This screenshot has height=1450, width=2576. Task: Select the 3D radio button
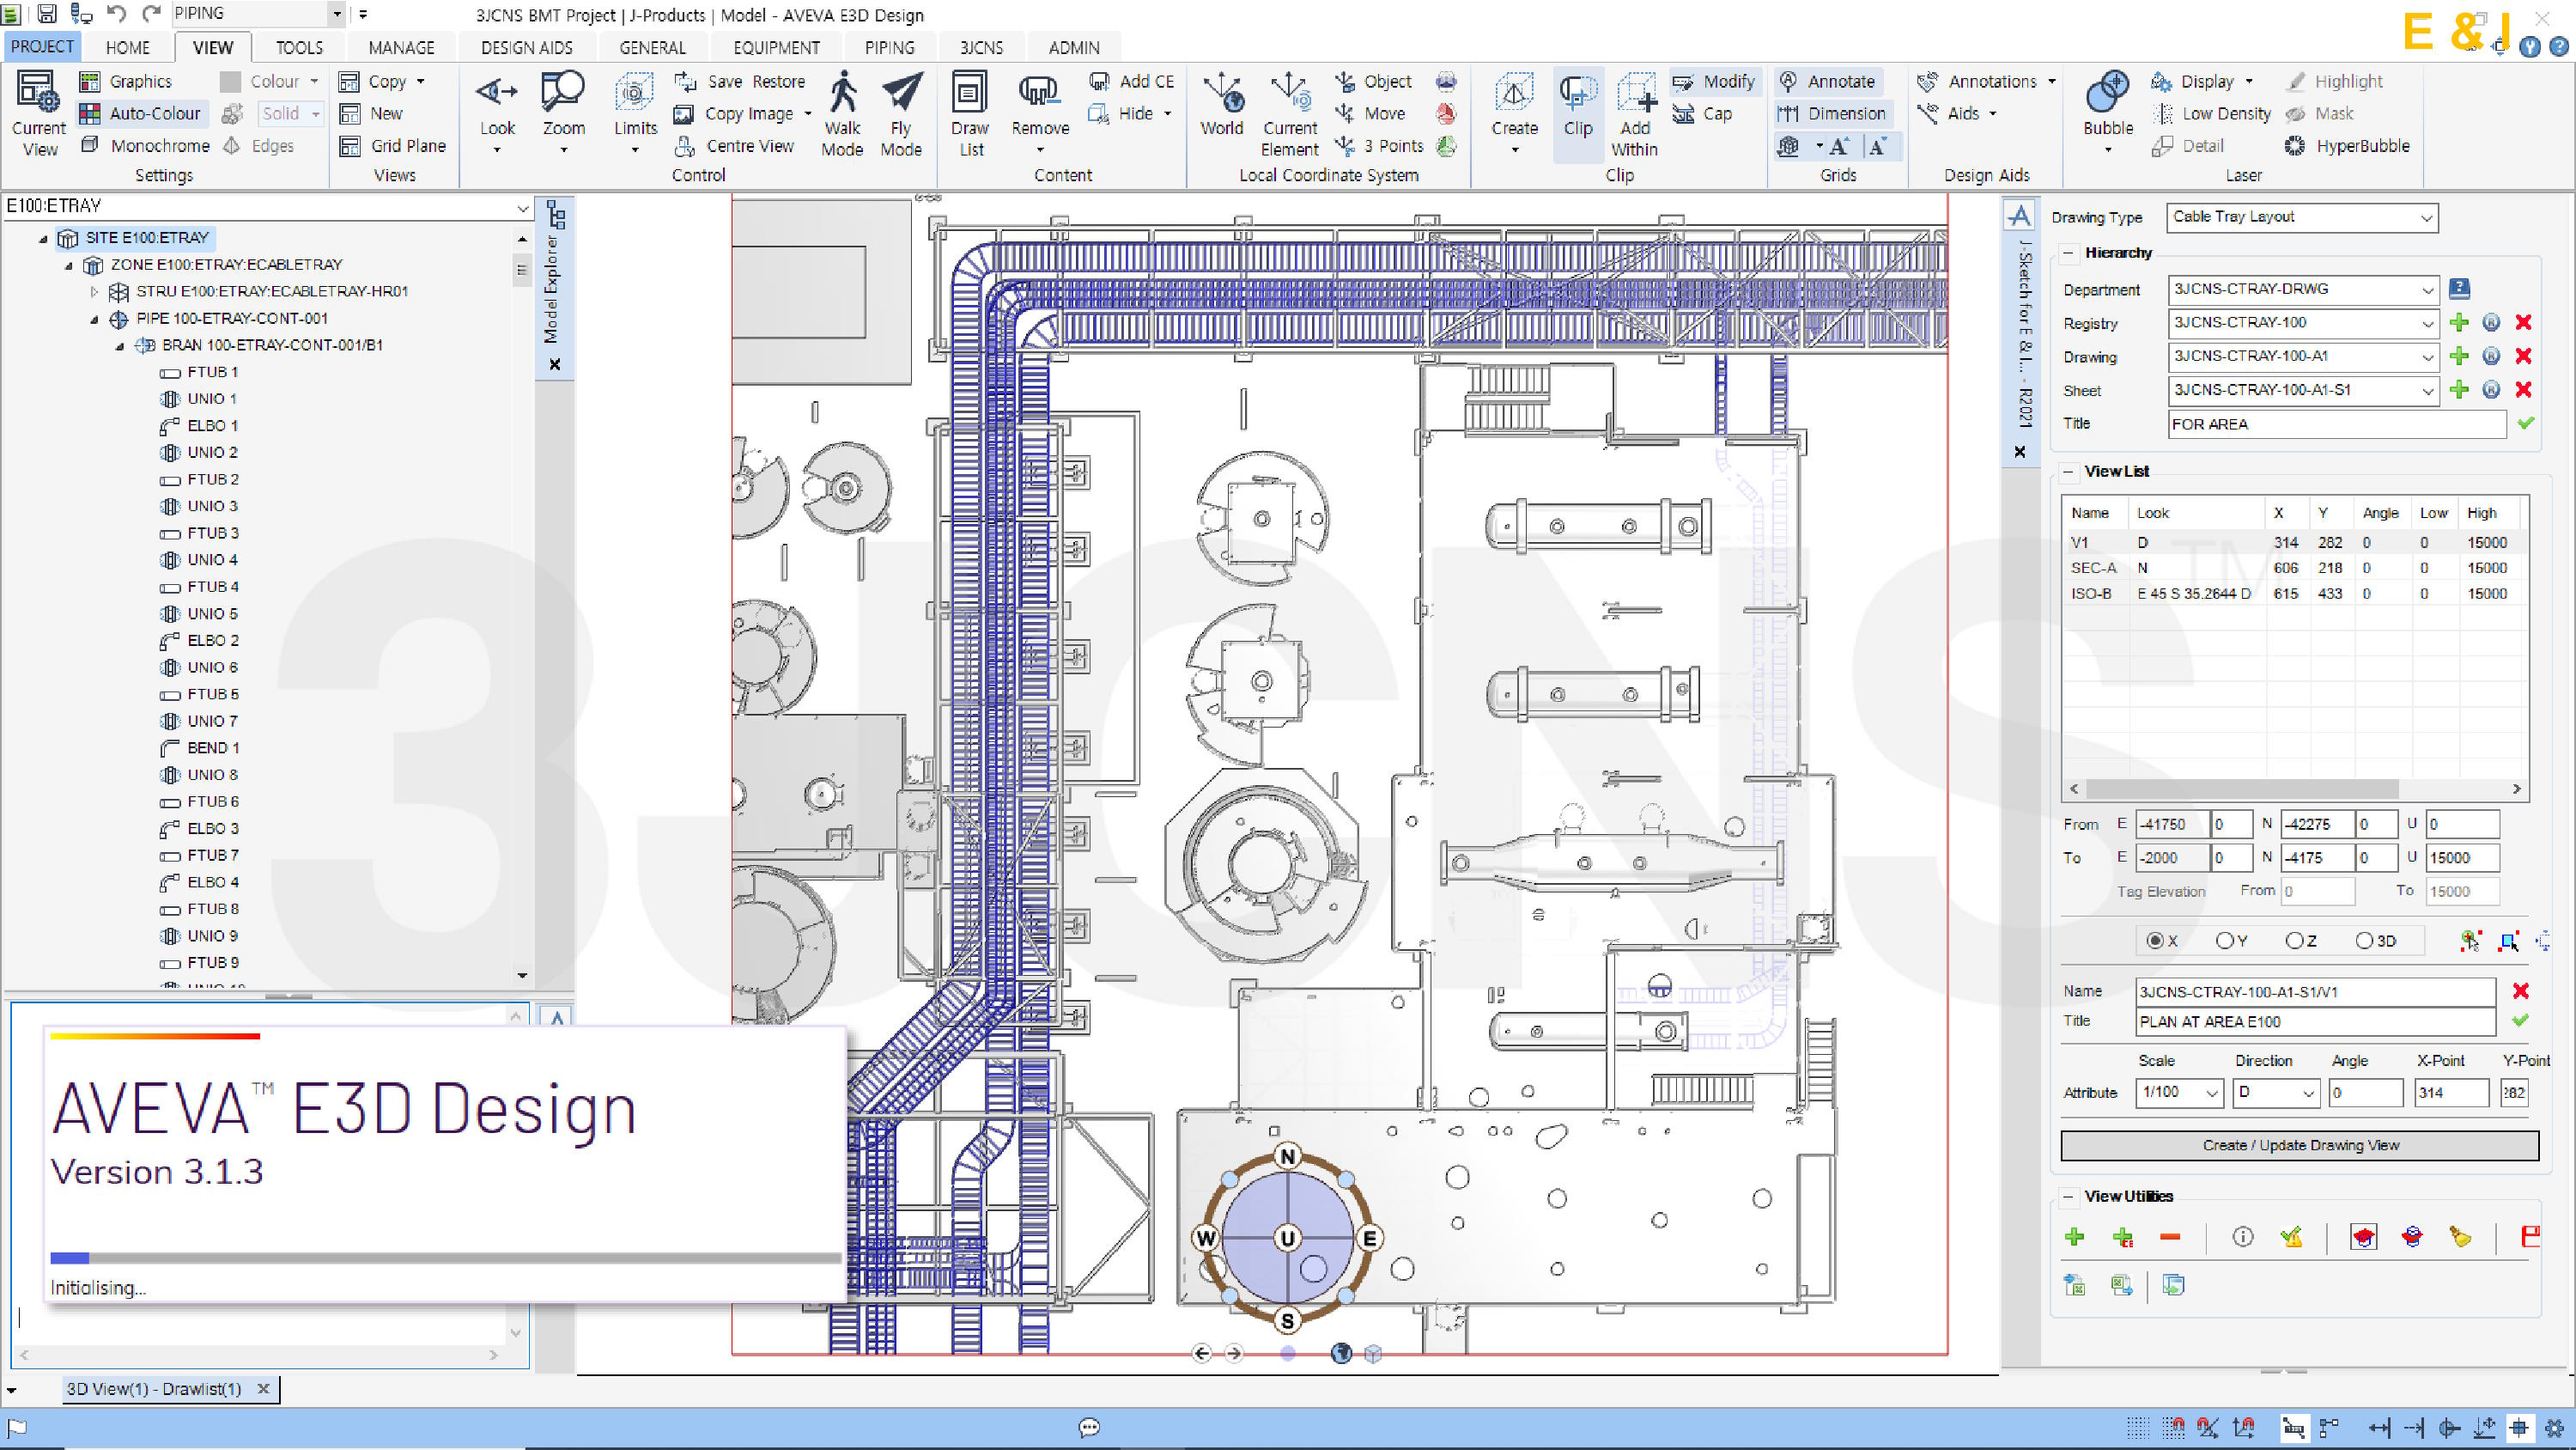[2364, 941]
